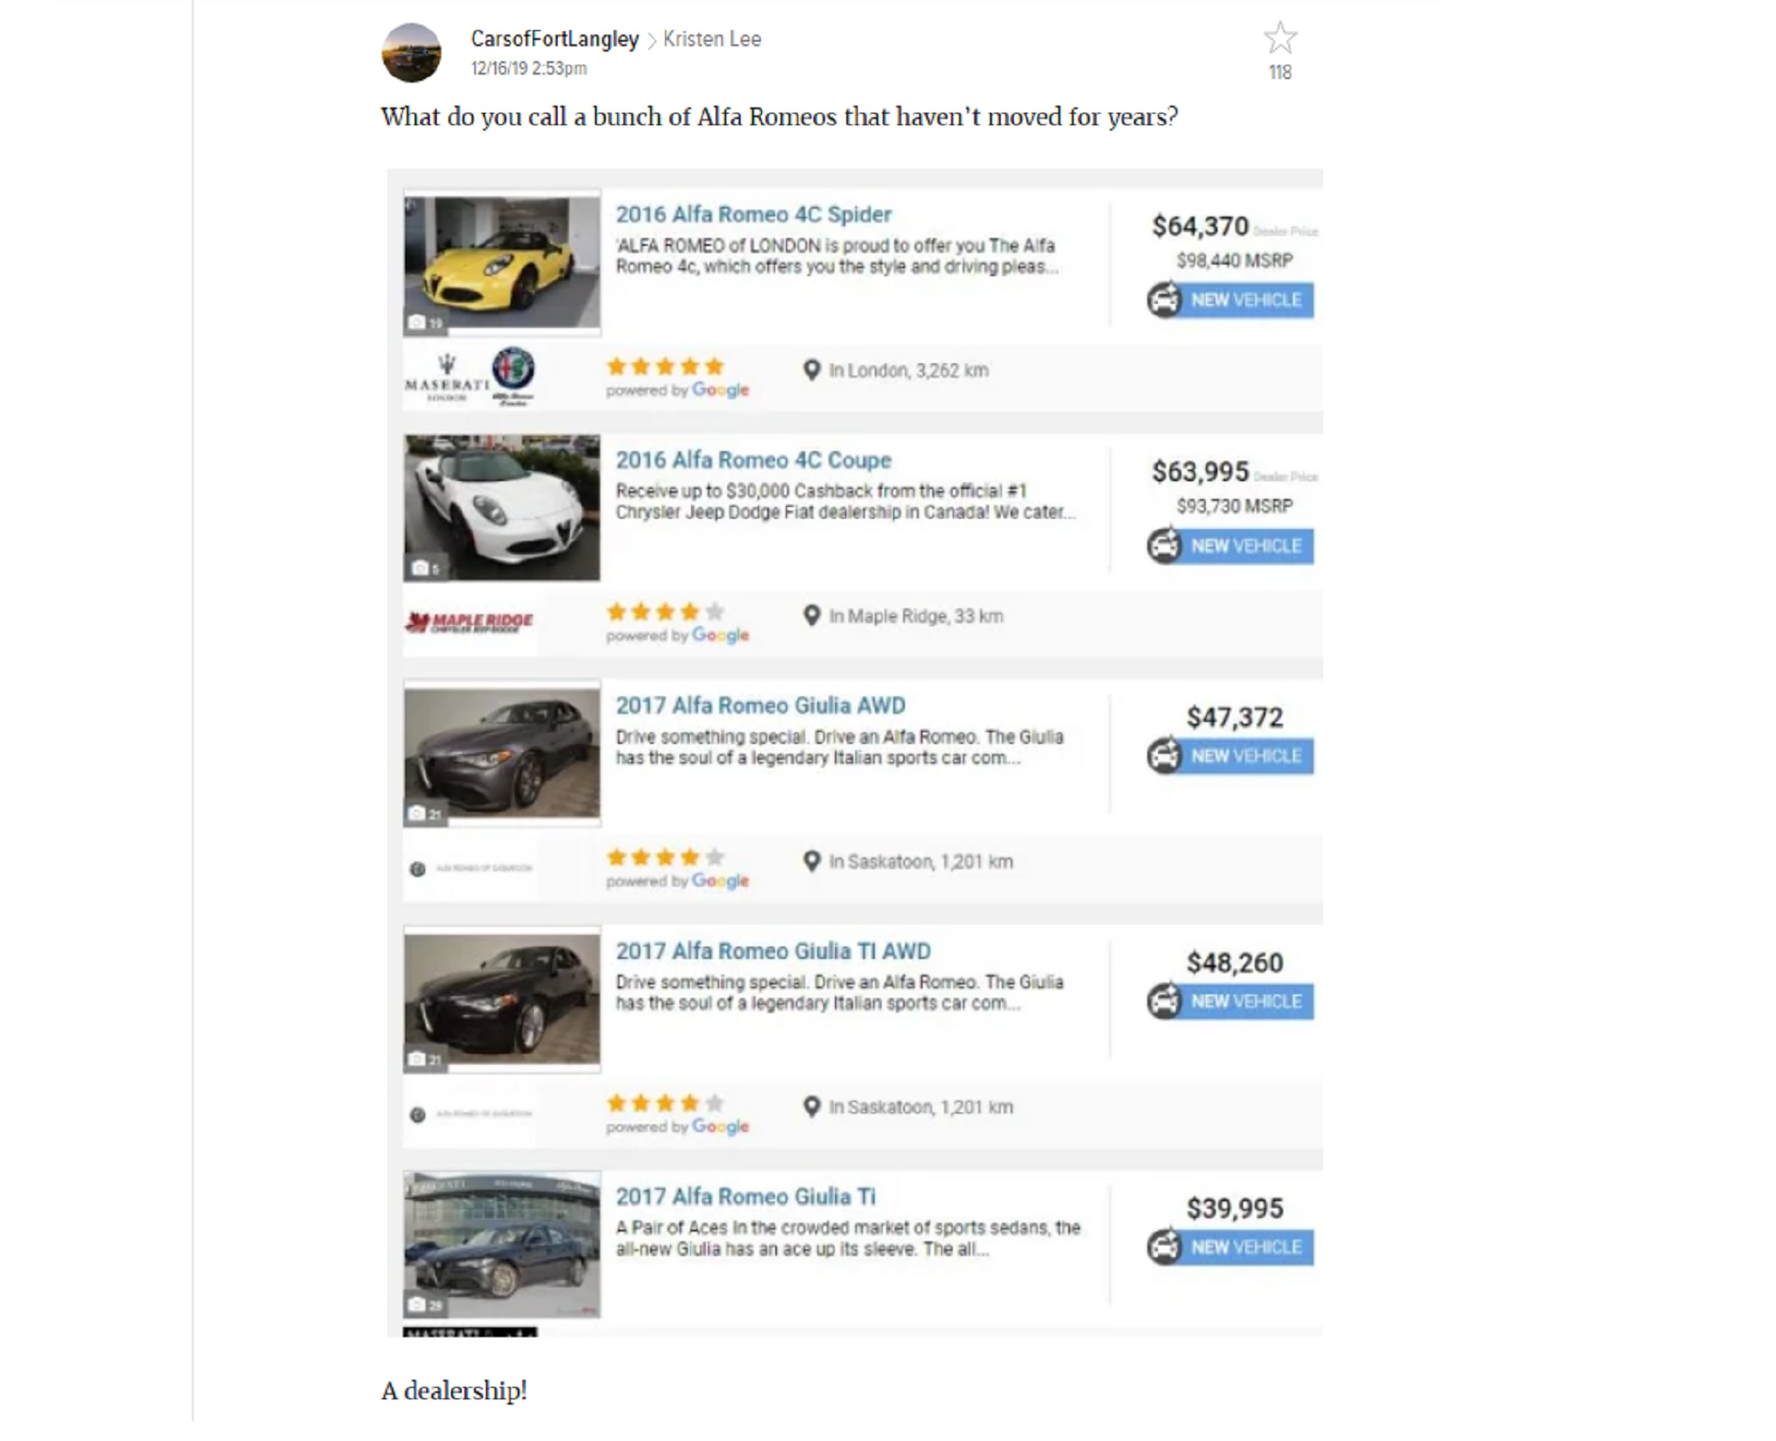Open 2017 Alfa Romeo Giulia TI AWD listing

773,951
